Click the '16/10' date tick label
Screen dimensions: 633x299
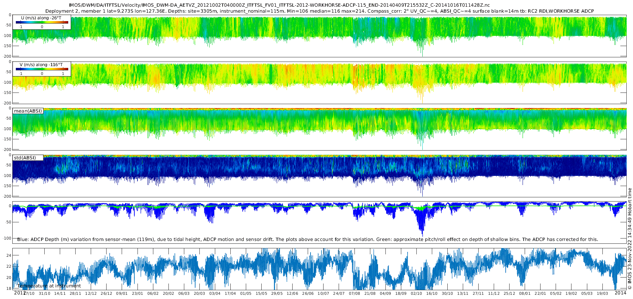tap(431, 293)
